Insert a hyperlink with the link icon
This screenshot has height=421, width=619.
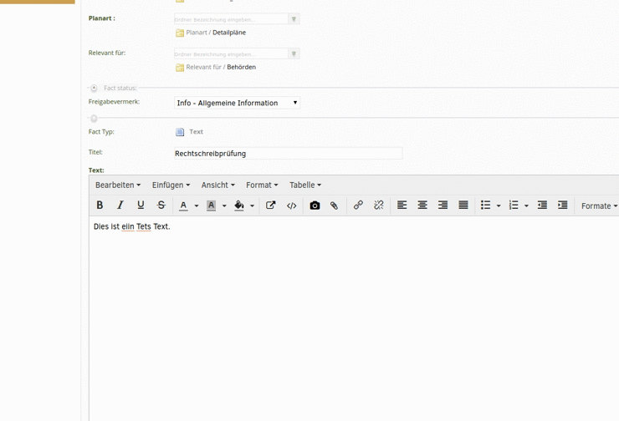click(358, 205)
